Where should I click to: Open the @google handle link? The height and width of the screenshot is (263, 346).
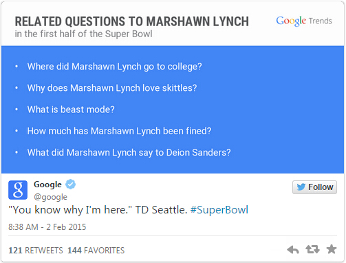coord(50,197)
